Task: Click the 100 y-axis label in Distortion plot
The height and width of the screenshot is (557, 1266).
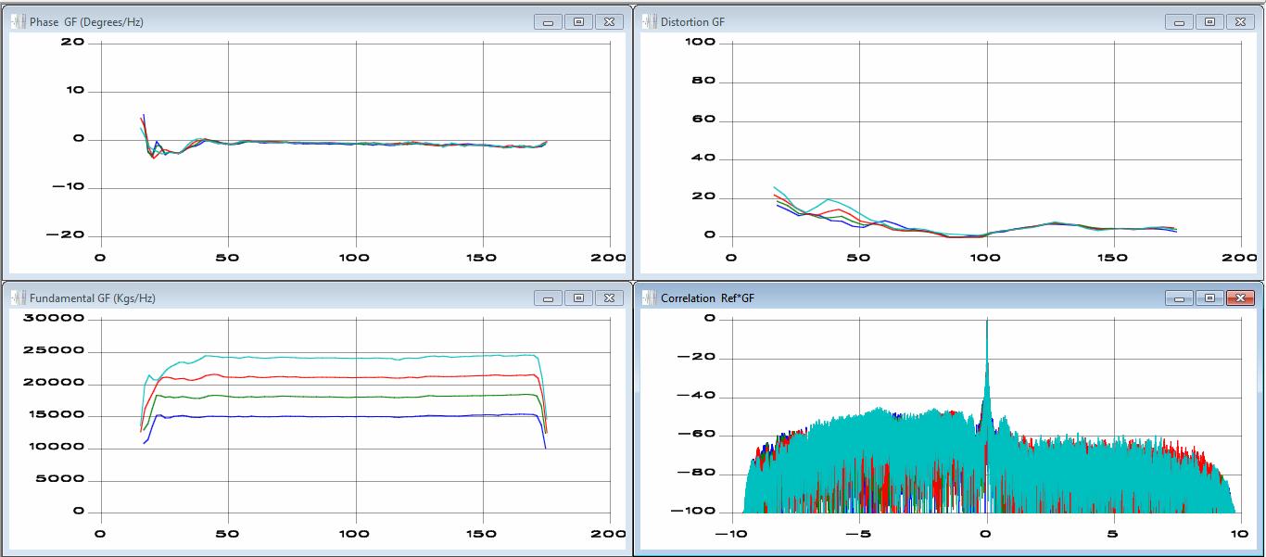Action: click(700, 42)
